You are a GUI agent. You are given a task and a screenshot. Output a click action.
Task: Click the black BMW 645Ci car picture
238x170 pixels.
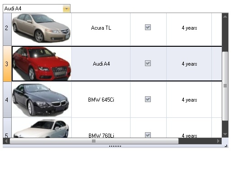point(41,100)
